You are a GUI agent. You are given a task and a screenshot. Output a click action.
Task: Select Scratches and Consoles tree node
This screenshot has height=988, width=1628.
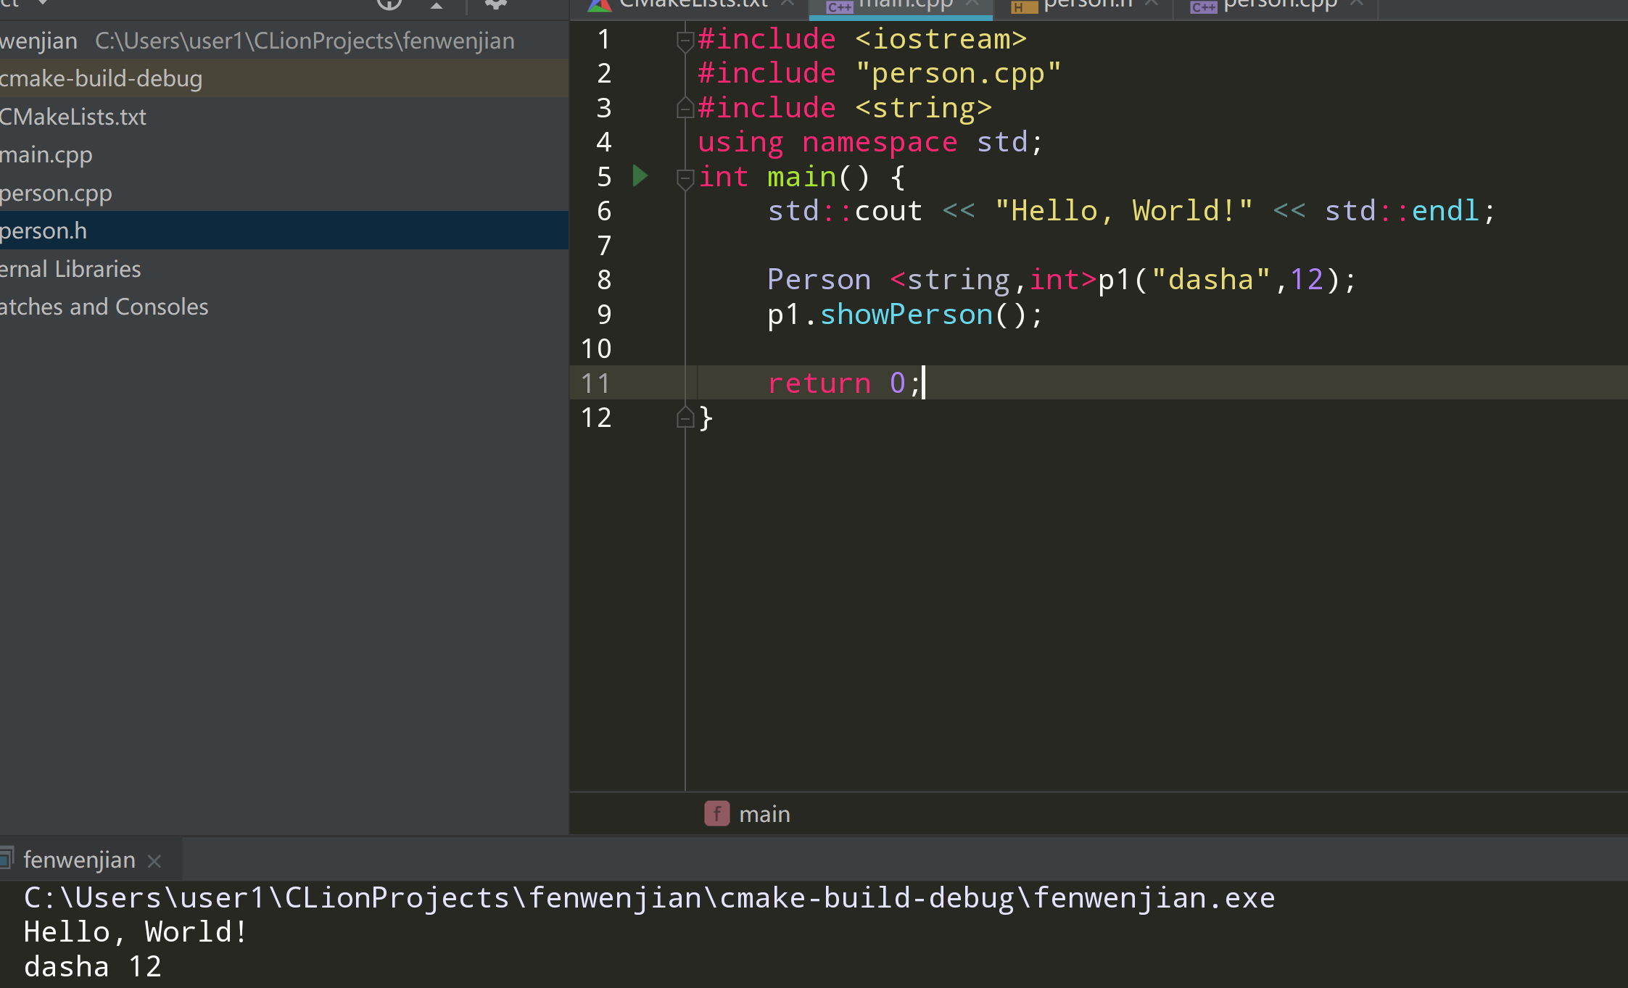(104, 307)
